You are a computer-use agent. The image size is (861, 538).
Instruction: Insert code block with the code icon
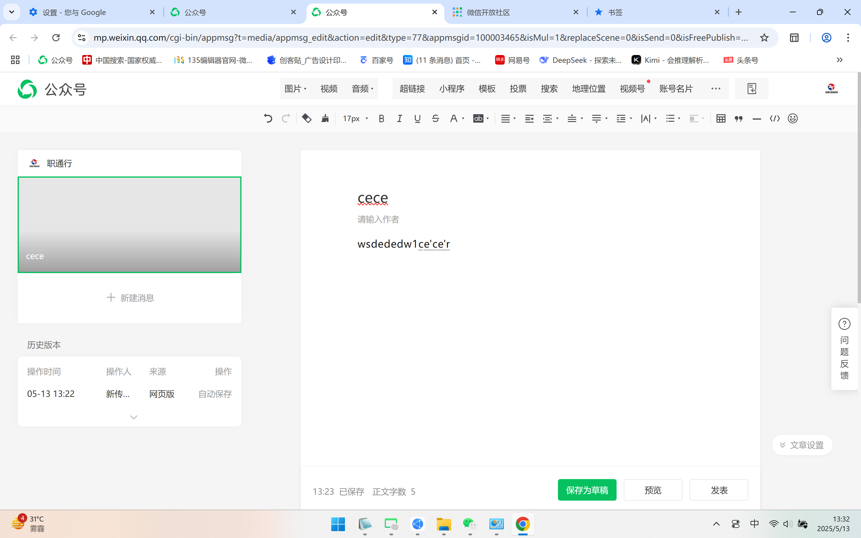point(775,118)
